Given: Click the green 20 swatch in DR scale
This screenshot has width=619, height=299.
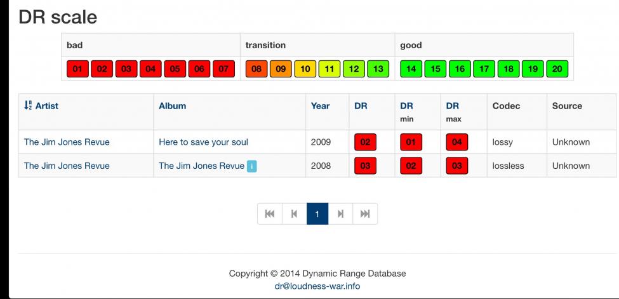Looking at the screenshot, I should (557, 69).
